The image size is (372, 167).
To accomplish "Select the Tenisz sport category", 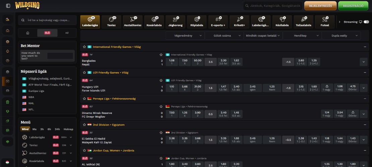I will [x=111, y=22].
